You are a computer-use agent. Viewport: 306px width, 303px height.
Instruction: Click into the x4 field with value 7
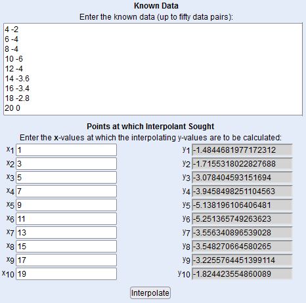click(x=66, y=192)
